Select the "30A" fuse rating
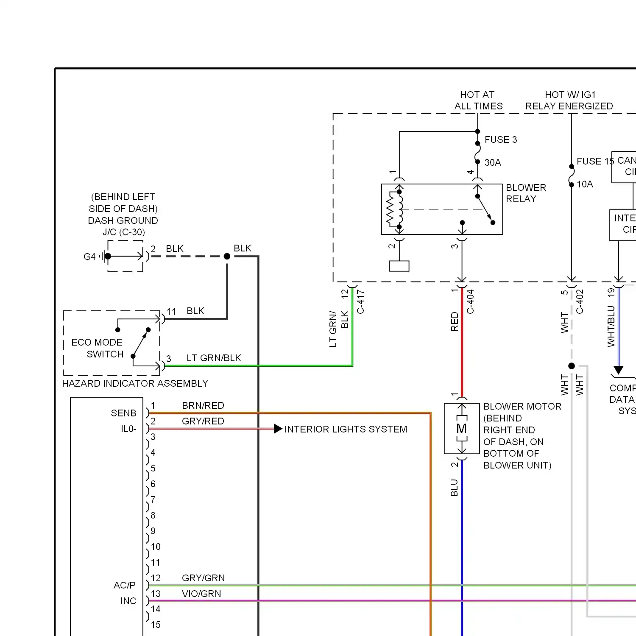Image resolution: width=636 pixels, height=636 pixels. tap(493, 162)
